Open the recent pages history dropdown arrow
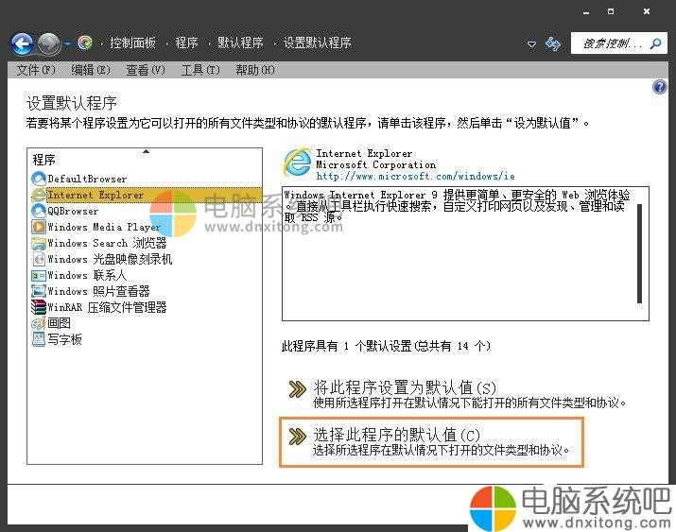Screen dimensions: 676x532 (x=68, y=43)
